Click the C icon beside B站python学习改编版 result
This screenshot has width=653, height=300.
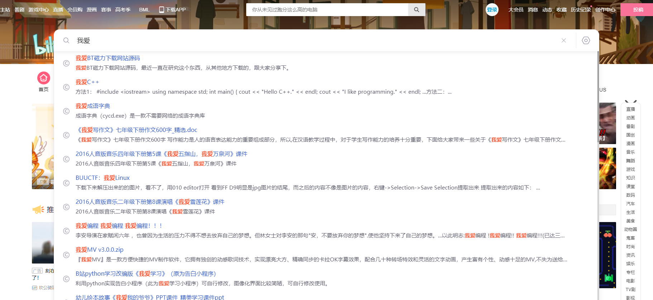click(66, 279)
